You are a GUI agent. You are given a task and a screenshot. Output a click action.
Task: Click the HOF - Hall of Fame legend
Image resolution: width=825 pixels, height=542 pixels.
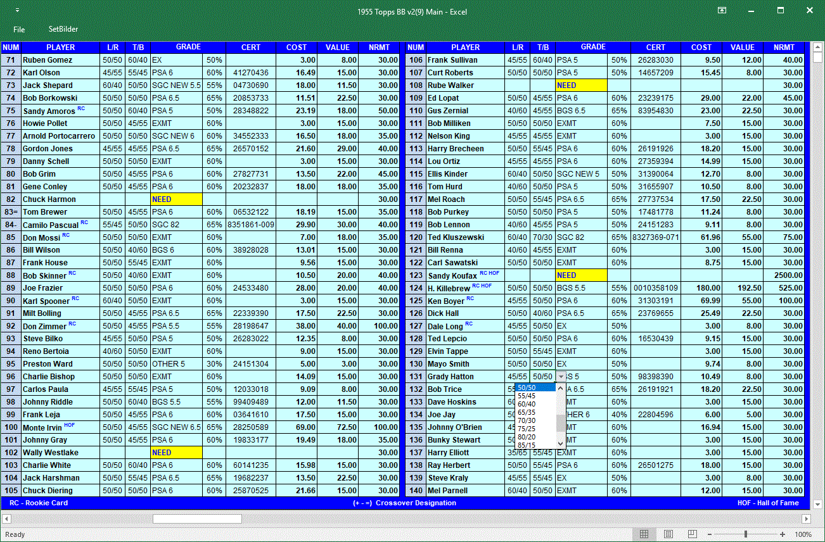[x=768, y=503]
